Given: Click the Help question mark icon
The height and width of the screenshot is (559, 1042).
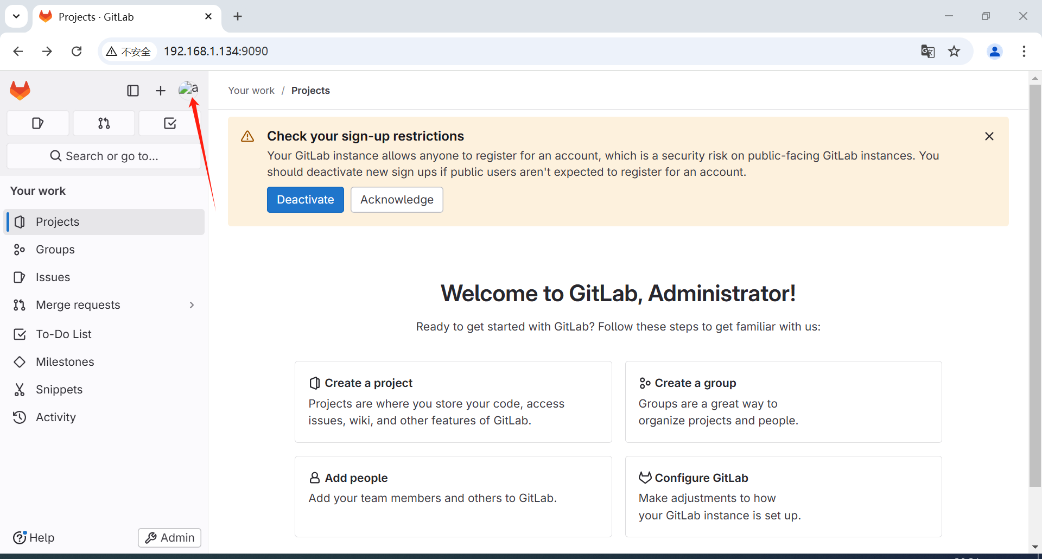Looking at the screenshot, I should coord(20,537).
